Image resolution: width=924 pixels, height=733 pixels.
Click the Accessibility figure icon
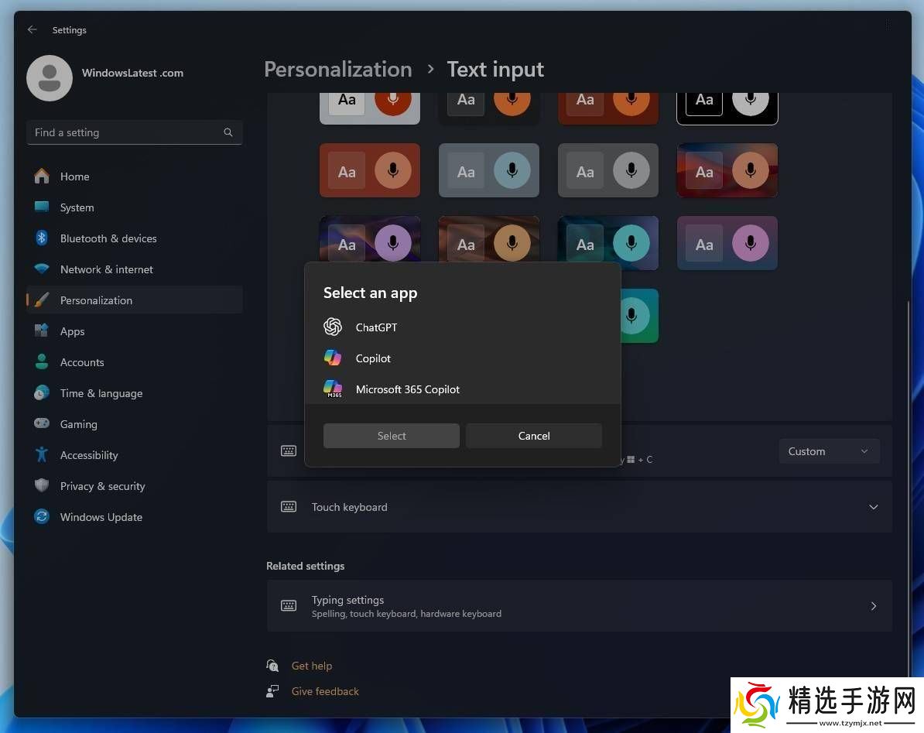(x=42, y=455)
